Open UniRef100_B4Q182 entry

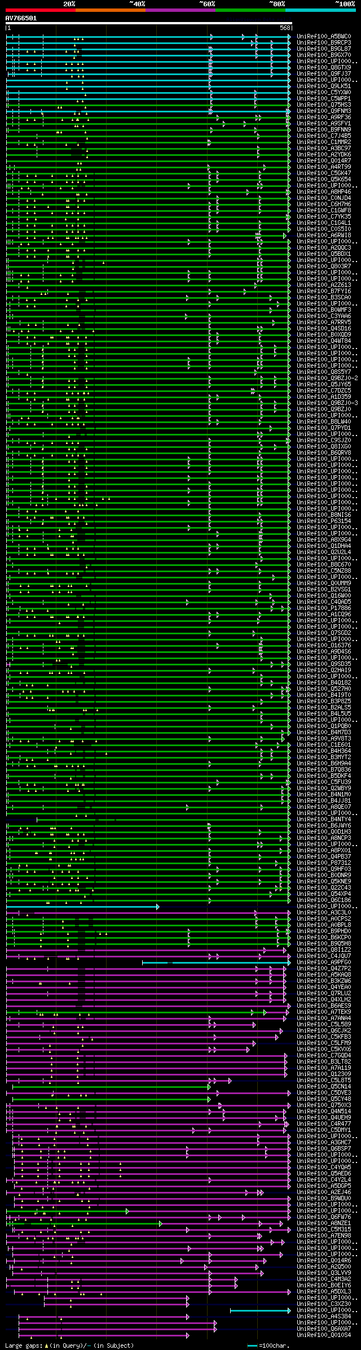point(324,683)
